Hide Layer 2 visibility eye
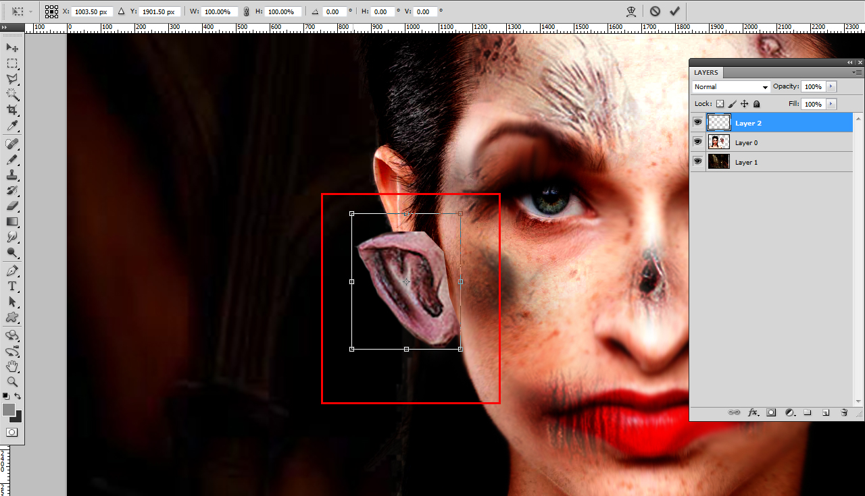 pos(697,122)
